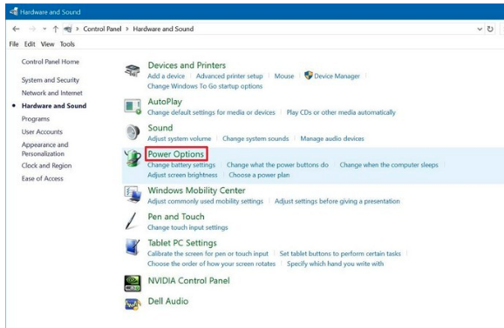Click the Device Manager shield icon

(309, 76)
